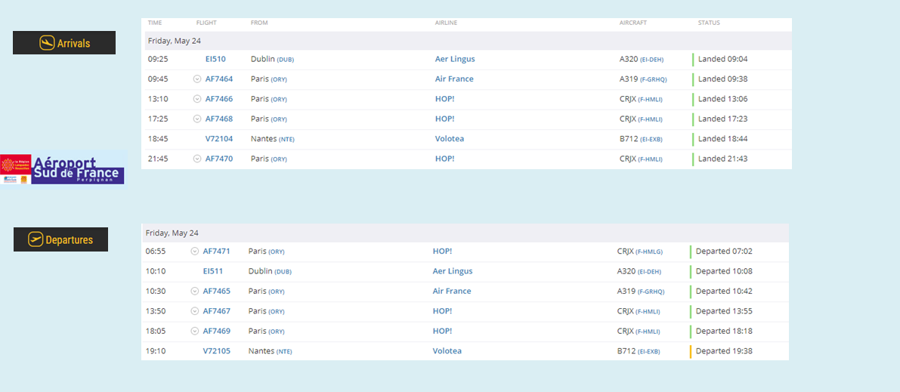Expand codeshare details for departure AF7469
This screenshot has height=392, width=900.
[194, 331]
